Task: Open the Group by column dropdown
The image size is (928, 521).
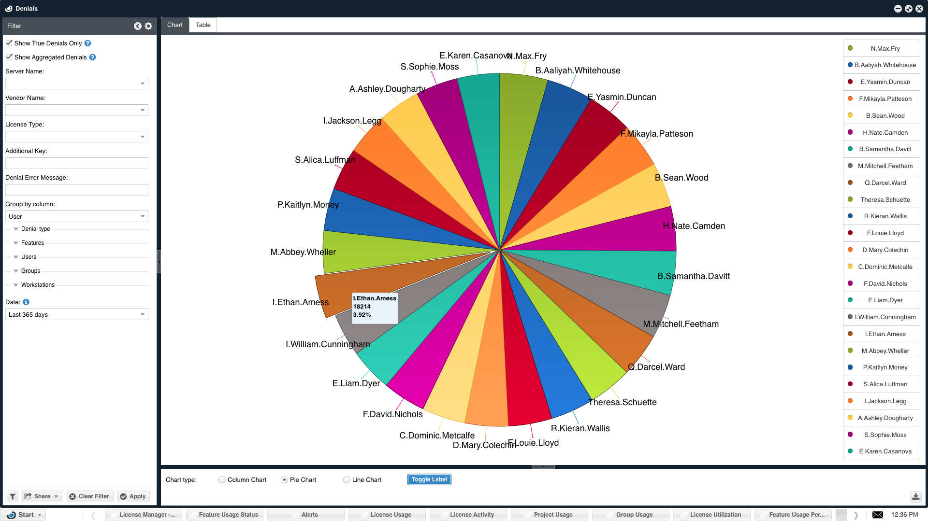Action: point(76,217)
